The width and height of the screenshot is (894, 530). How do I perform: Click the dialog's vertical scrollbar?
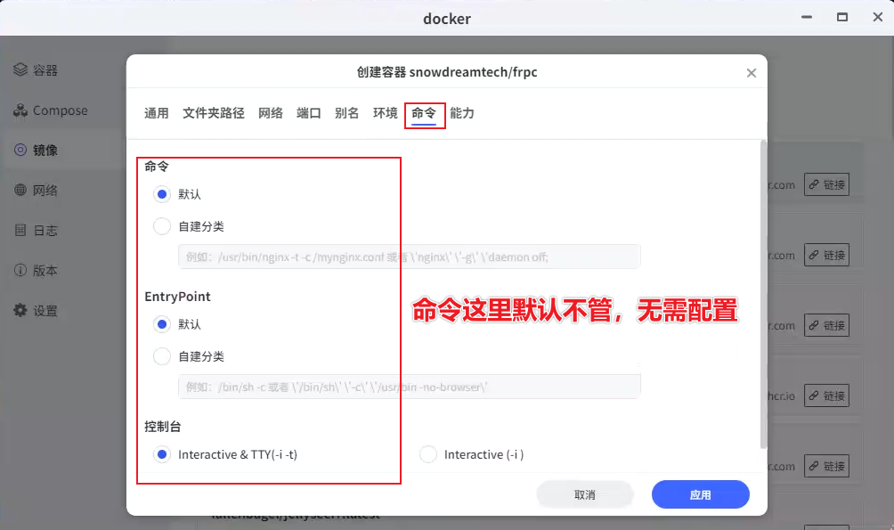(762, 294)
